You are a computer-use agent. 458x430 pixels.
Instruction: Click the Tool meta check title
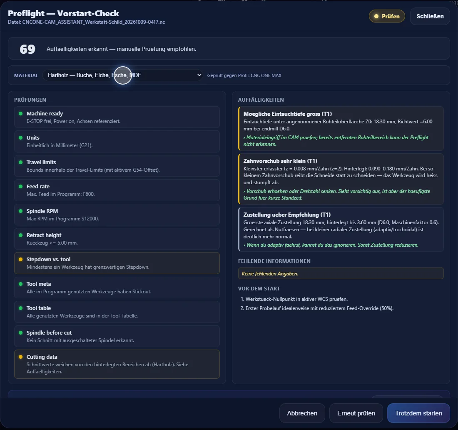click(39, 284)
